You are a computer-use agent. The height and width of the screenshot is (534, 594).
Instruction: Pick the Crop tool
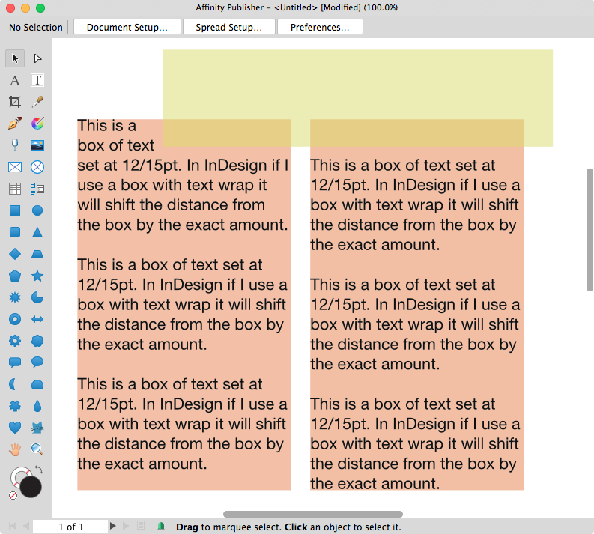(x=15, y=102)
